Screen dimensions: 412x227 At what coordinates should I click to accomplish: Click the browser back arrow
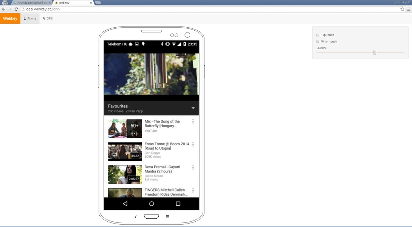(x=4, y=9)
